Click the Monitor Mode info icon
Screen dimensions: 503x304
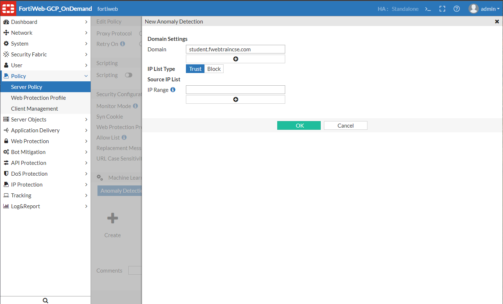(x=135, y=106)
